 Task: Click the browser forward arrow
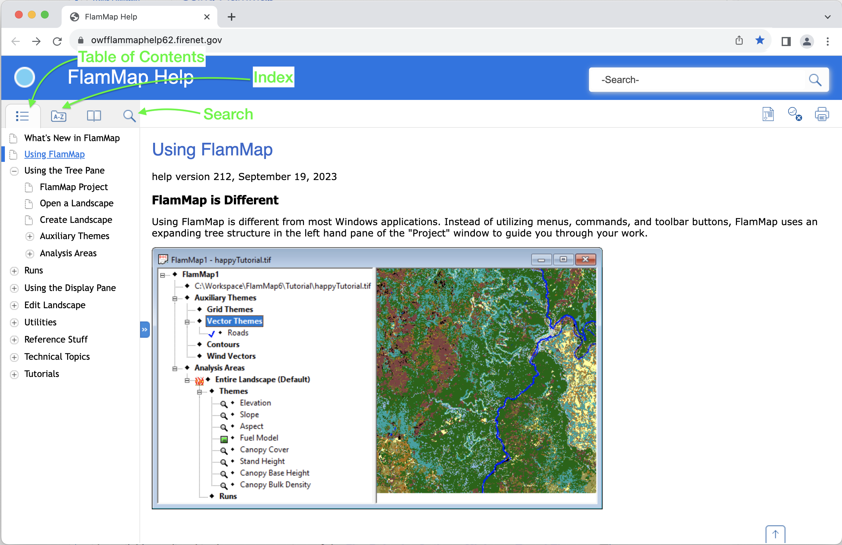36,41
